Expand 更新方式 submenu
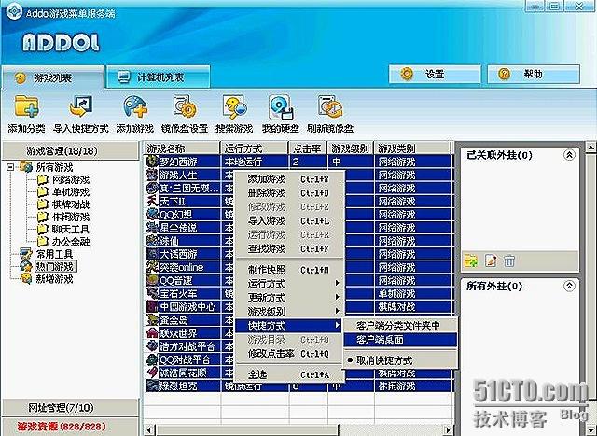Viewport: 597px width, 436px height. click(x=290, y=297)
